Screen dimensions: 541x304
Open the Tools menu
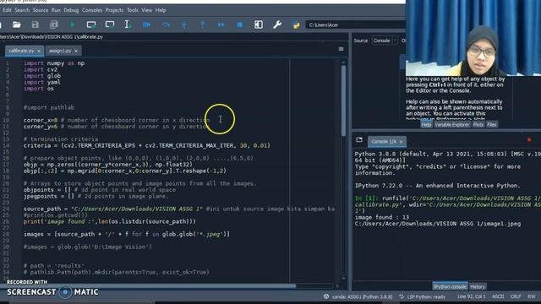pyautogui.click(x=133, y=10)
